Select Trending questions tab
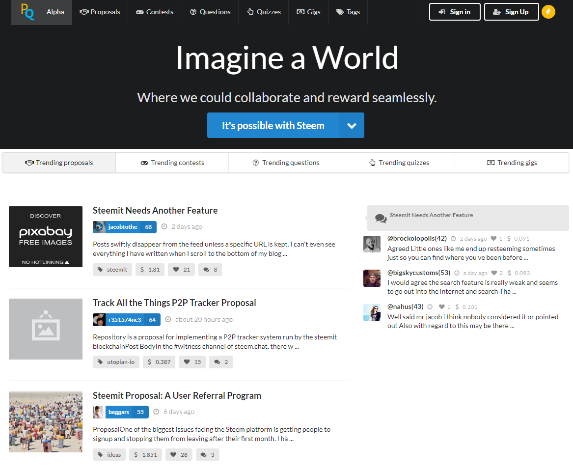 285,163
